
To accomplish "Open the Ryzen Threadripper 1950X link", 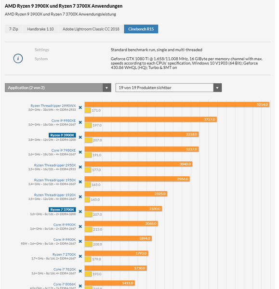I will (x=55, y=180).
